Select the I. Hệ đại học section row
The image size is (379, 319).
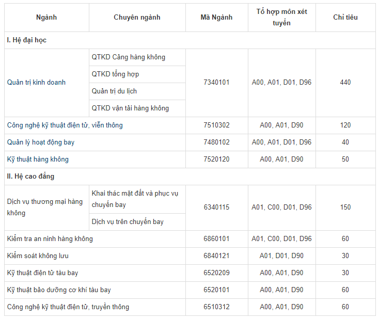(x=189, y=40)
